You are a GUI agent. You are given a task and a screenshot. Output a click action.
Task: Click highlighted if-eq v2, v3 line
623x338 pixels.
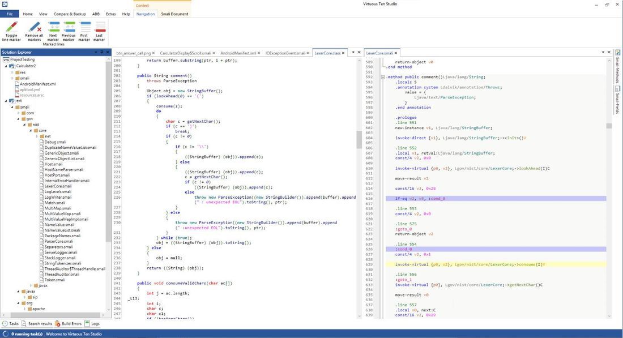(x=496, y=199)
